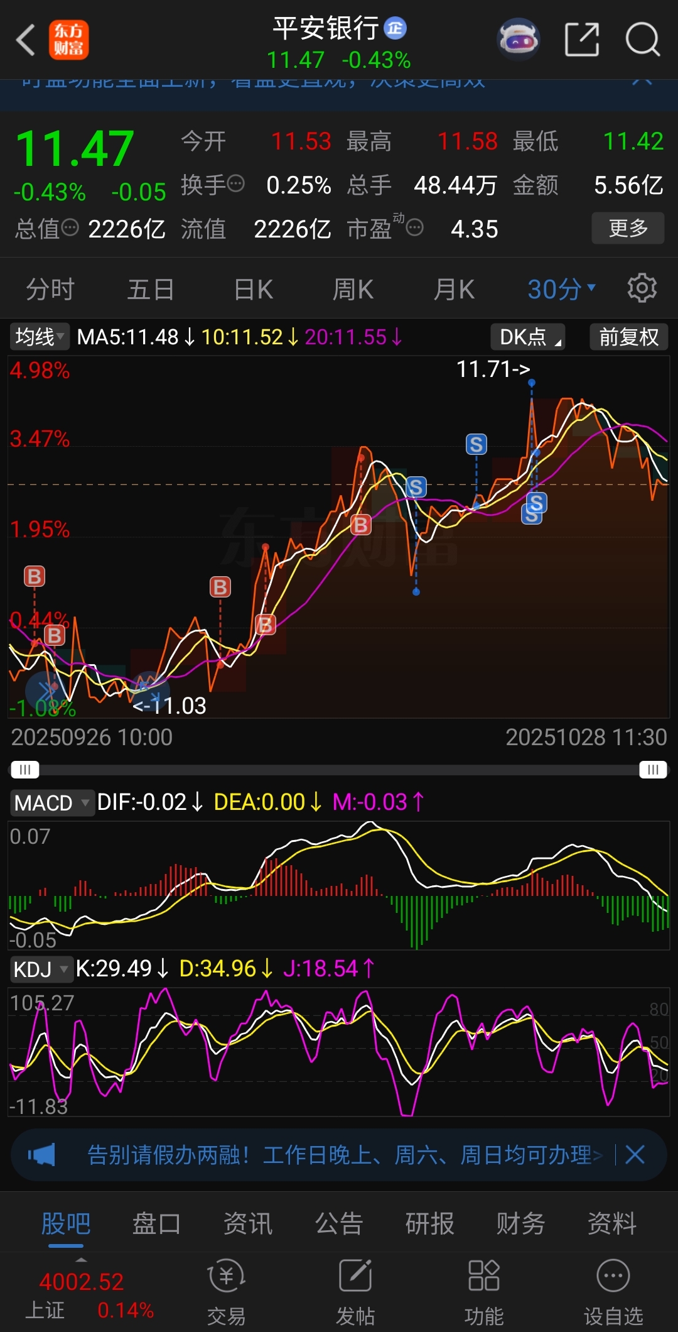The width and height of the screenshot is (678, 1332).
Task: Open the 均线 indicator dropdown
Action: [40, 337]
